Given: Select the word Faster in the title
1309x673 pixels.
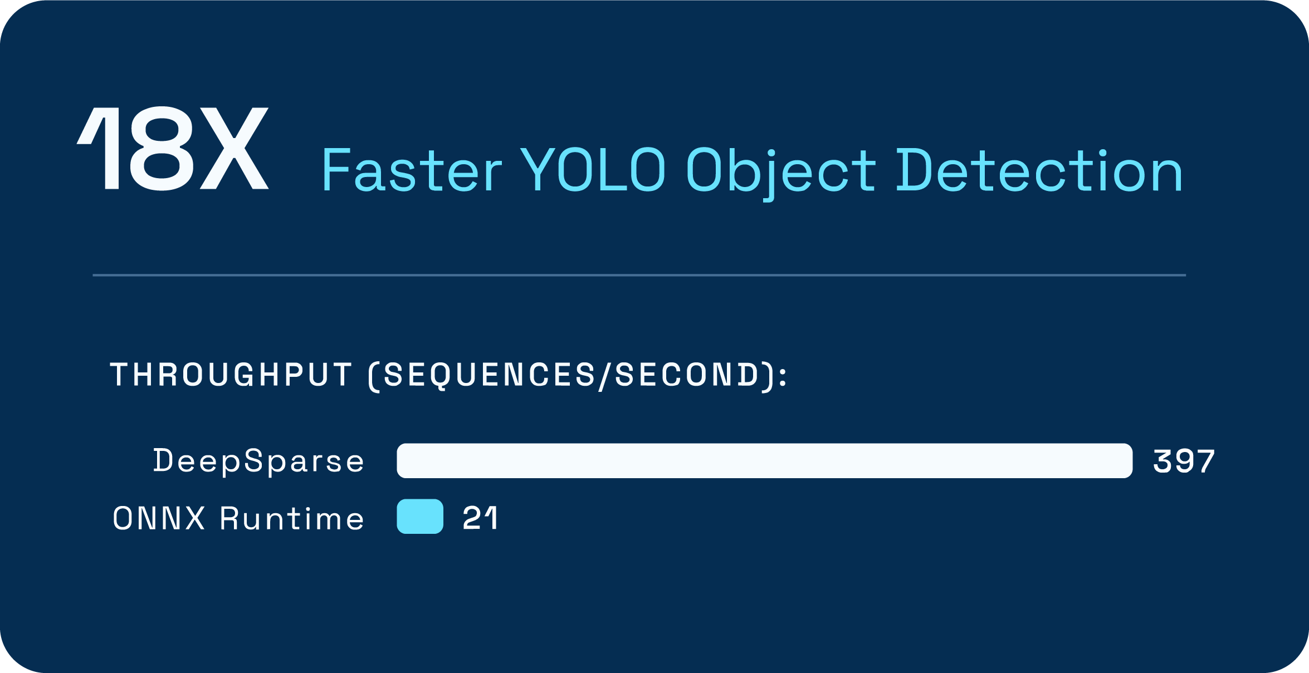Looking at the screenshot, I should (x=412, y=170).
